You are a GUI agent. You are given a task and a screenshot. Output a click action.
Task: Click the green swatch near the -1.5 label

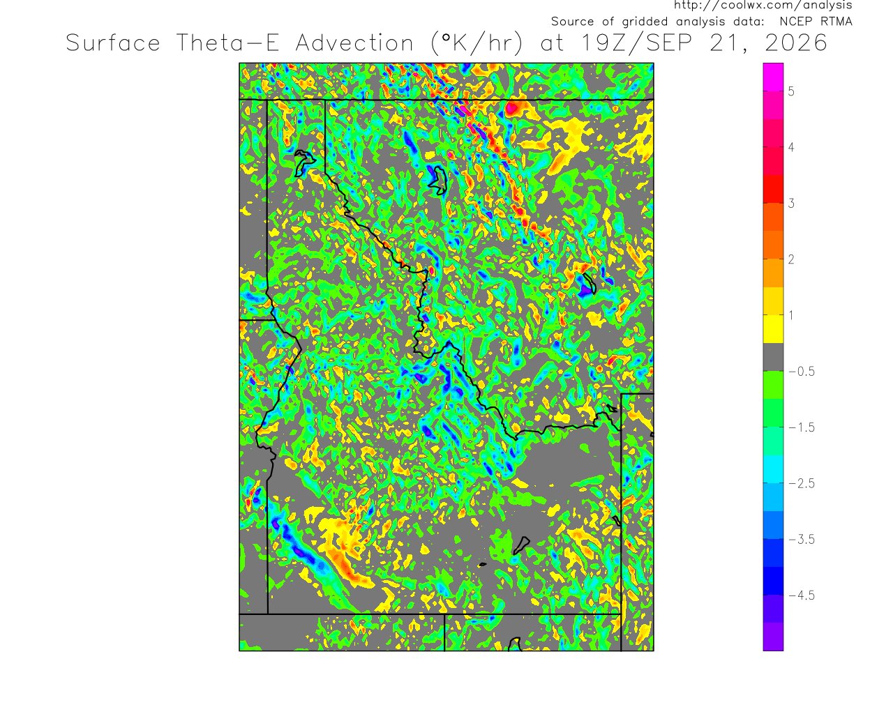773,413
